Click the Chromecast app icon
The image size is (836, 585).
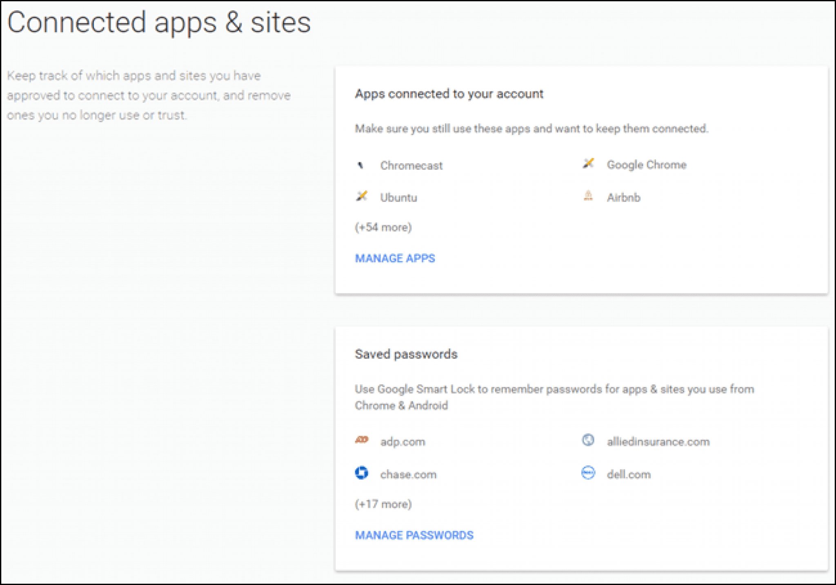point(360,165)
